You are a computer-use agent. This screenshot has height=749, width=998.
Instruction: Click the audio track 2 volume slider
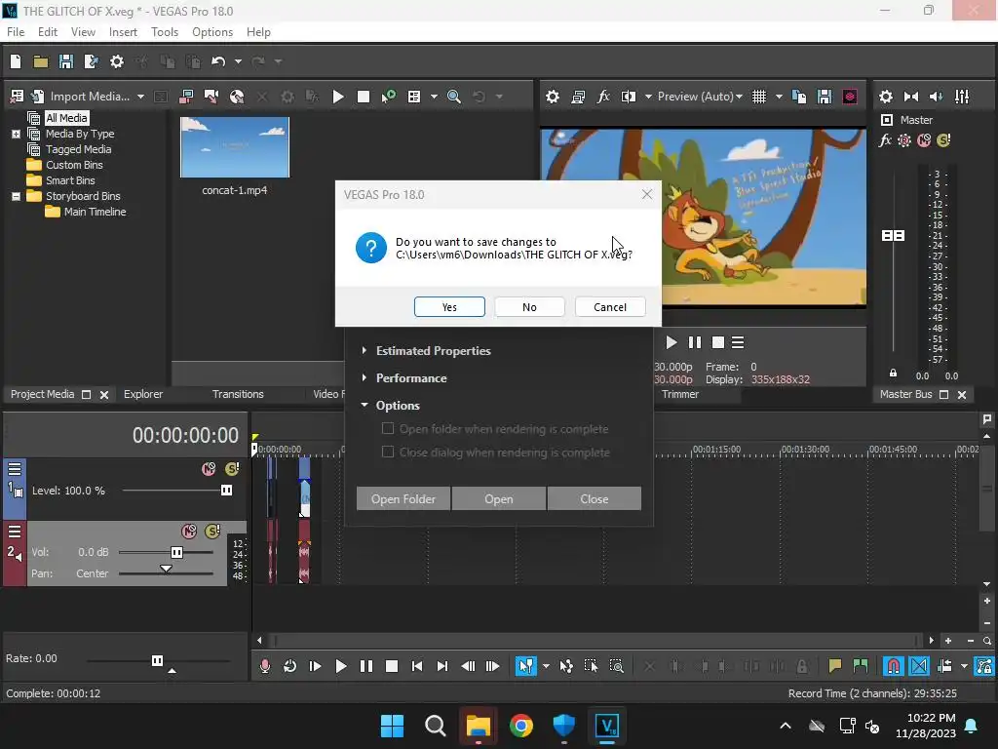pyautogui.click(x=176, y=552)
